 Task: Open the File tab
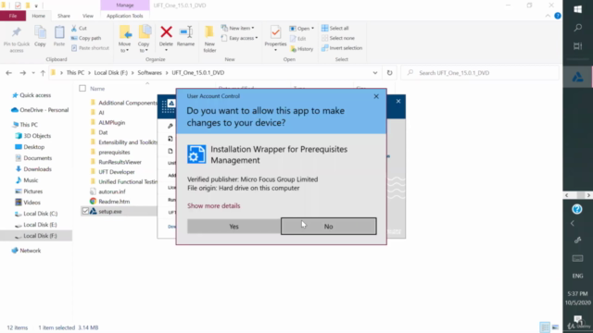click(13, 16)
